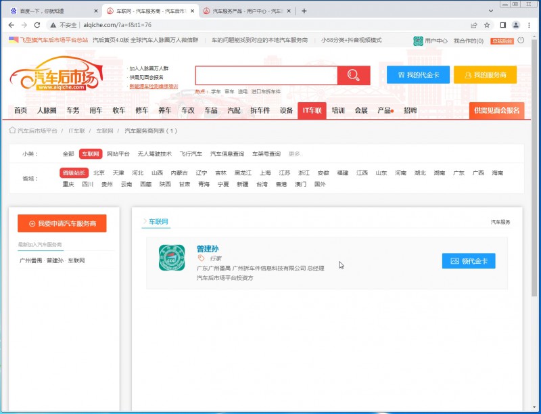The width and height of the screenshot is (541, 414).
Task: Go back using the browser back arrow
Action: click(x=11, y=25)
